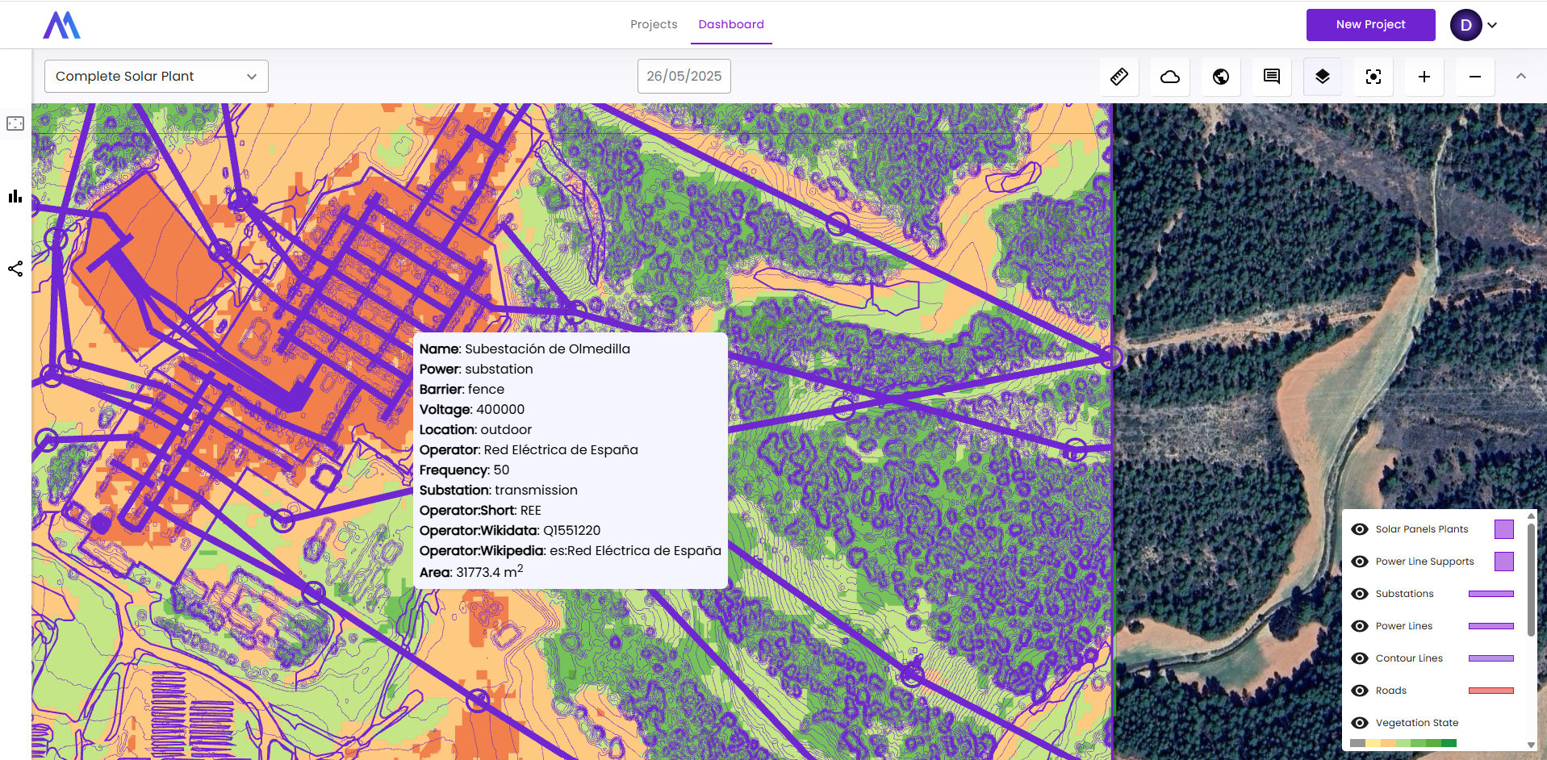Open the globe basemap selector
1547x760 pixels.
[x=1221, y=77]
